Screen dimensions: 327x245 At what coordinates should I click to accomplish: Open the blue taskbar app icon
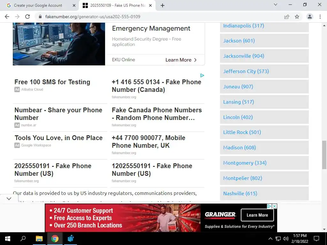71,239
